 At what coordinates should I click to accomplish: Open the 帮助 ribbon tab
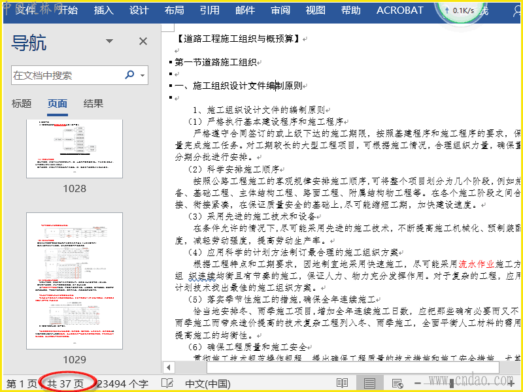coord(350,10)
